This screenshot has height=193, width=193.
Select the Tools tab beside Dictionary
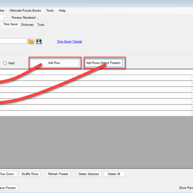pyautogui.click(x=41, y=24)
